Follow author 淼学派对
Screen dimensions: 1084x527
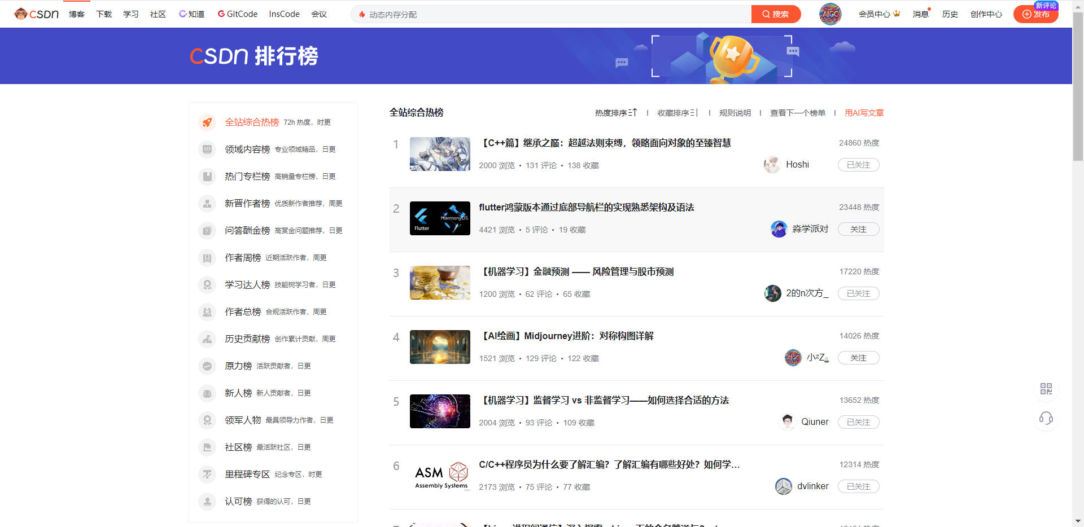[858, 229]
